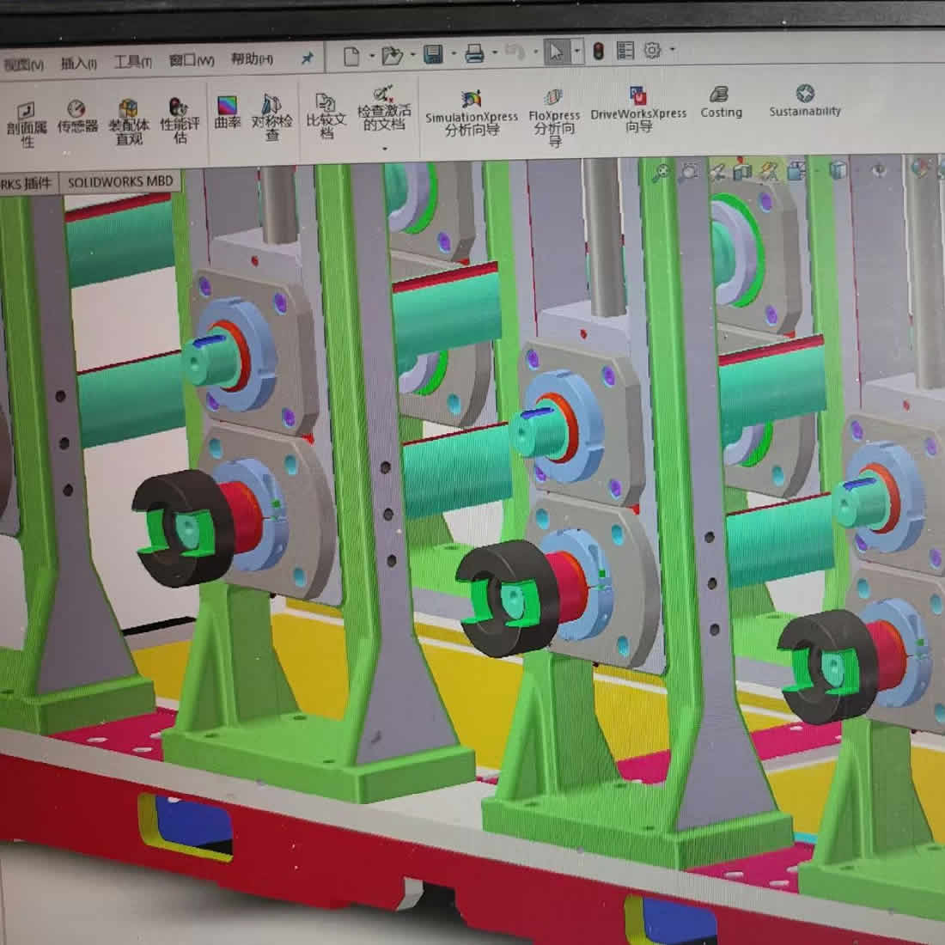Switch to the SOLIDWORKS MBD tab
Screen dimensions: 945x945
click(120, 181)
